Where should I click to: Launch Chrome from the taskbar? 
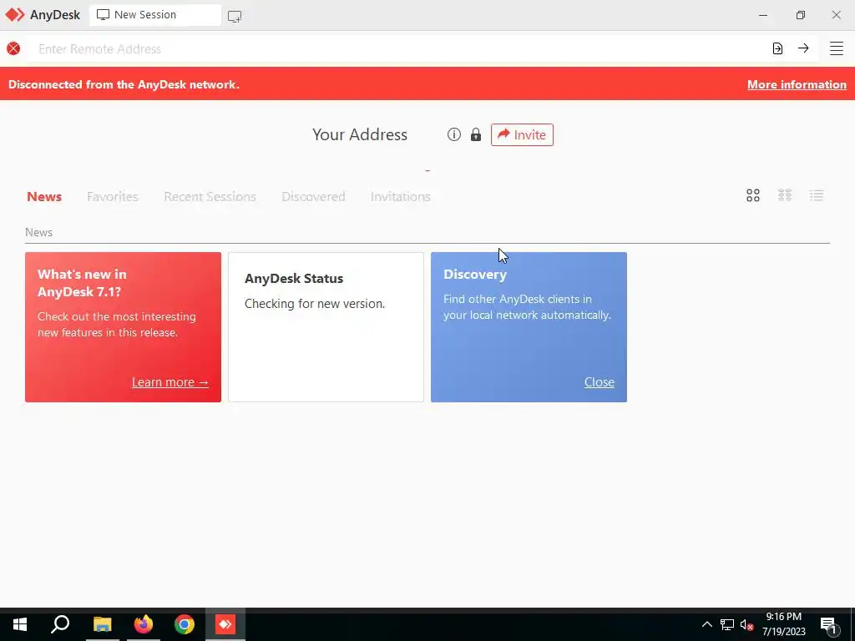[x=185, y=624]
